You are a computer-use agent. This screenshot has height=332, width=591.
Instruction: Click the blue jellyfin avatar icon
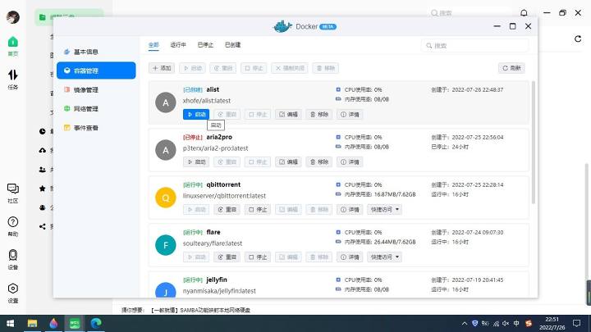click(x=166, y=290)
